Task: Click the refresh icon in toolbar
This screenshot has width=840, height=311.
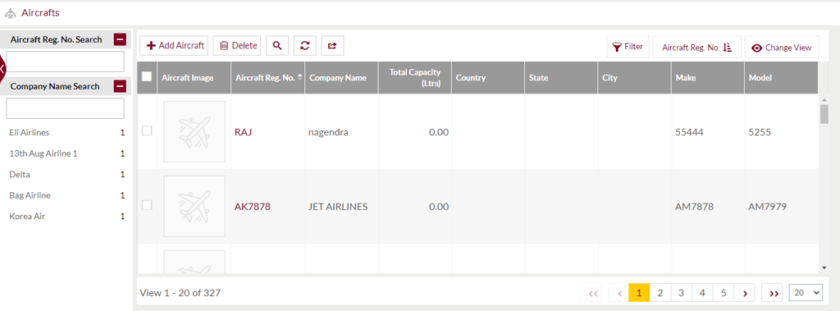Action: [305, 46]
